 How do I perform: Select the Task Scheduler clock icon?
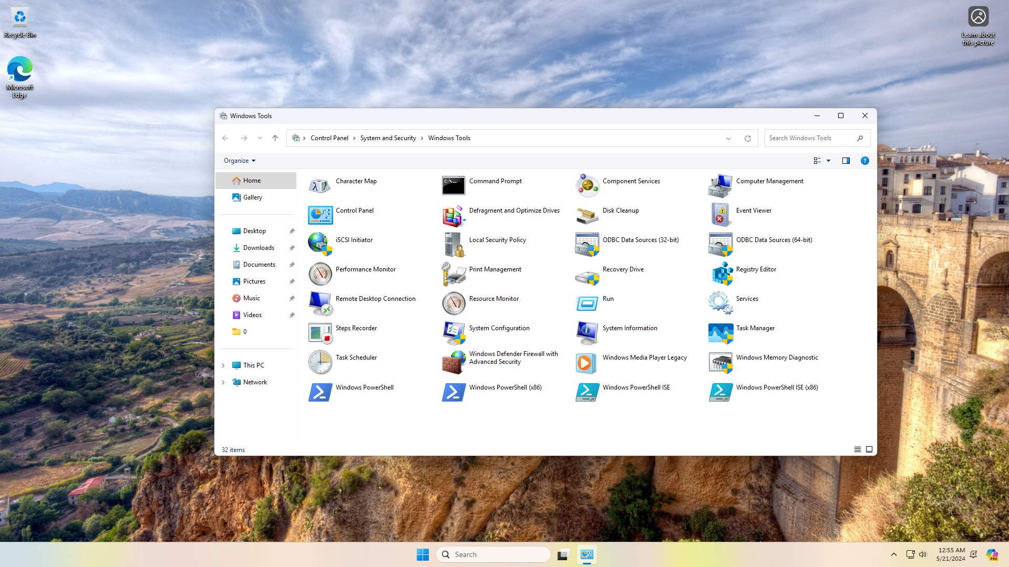tap(320, 362)
